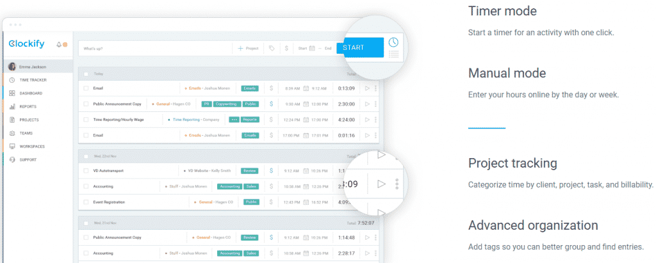The height and width of the screenshot is (263, 656).
Task: Select the Today group checkbox
Action: pos(86,74)
